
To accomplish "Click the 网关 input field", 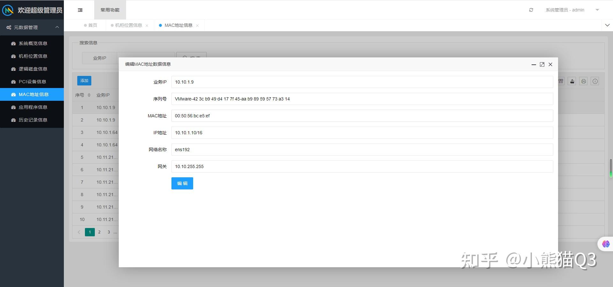I will pos(362,166).
